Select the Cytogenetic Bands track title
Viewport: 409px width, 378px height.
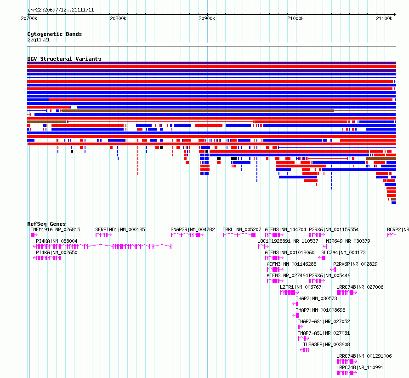[x=55, y=34]
